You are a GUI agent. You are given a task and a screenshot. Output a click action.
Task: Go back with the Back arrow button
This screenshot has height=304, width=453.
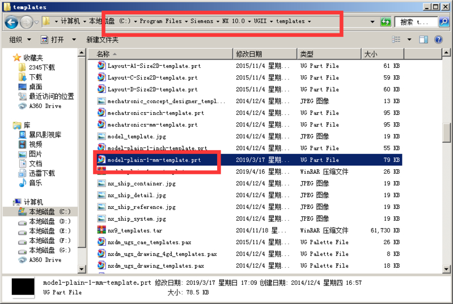coord(11,22)
